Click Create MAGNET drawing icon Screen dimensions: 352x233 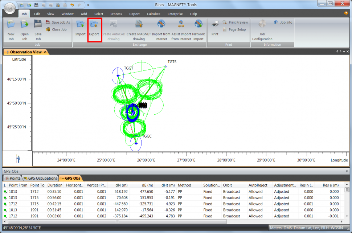click(139, 24)
